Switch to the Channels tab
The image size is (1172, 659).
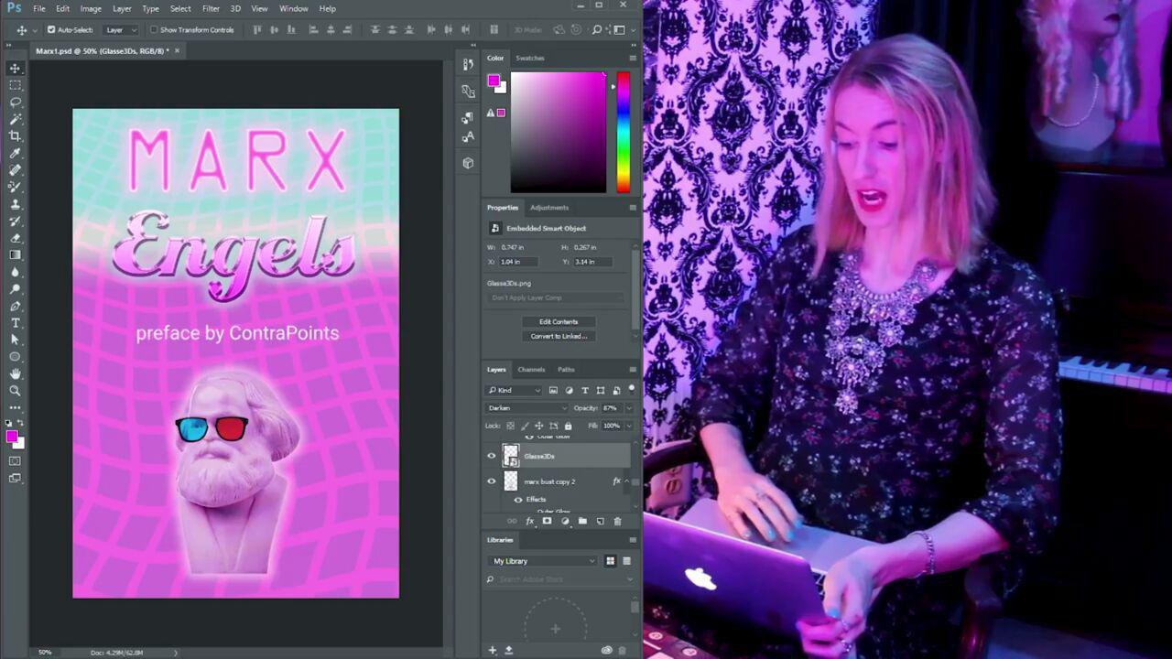point(531,370)
